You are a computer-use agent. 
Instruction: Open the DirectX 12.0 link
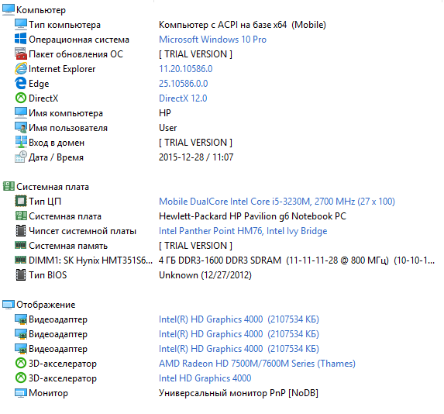click(x=183, y=98)
